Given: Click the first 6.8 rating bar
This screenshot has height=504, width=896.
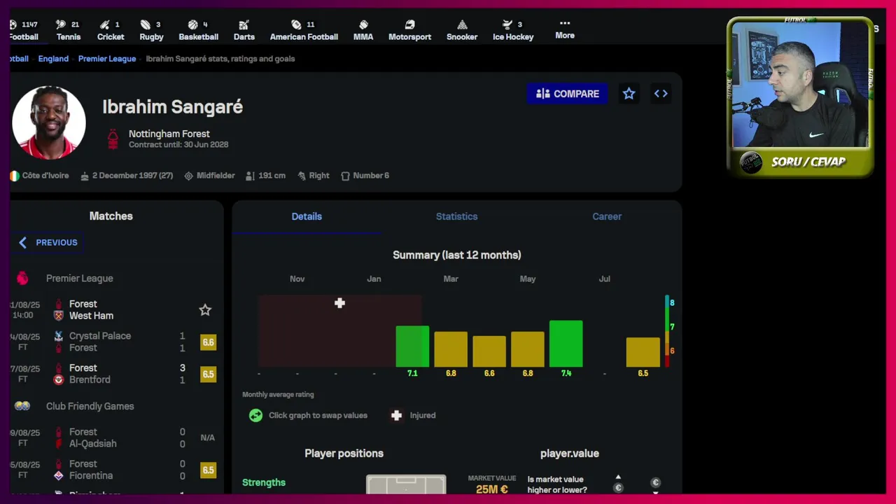Looking at the screenshot, I should tap(451, 349).
